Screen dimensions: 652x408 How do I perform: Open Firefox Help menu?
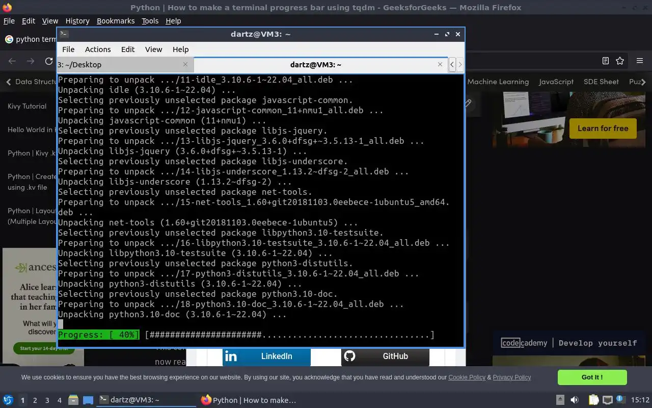coord(173,21)
